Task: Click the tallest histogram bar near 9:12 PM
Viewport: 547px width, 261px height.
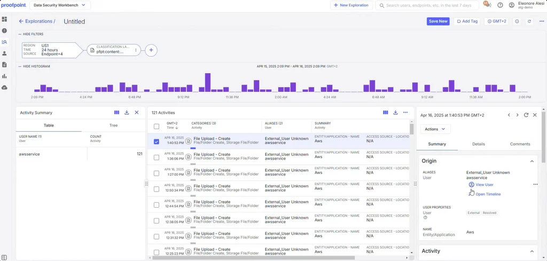Action: tap(208, 82)
